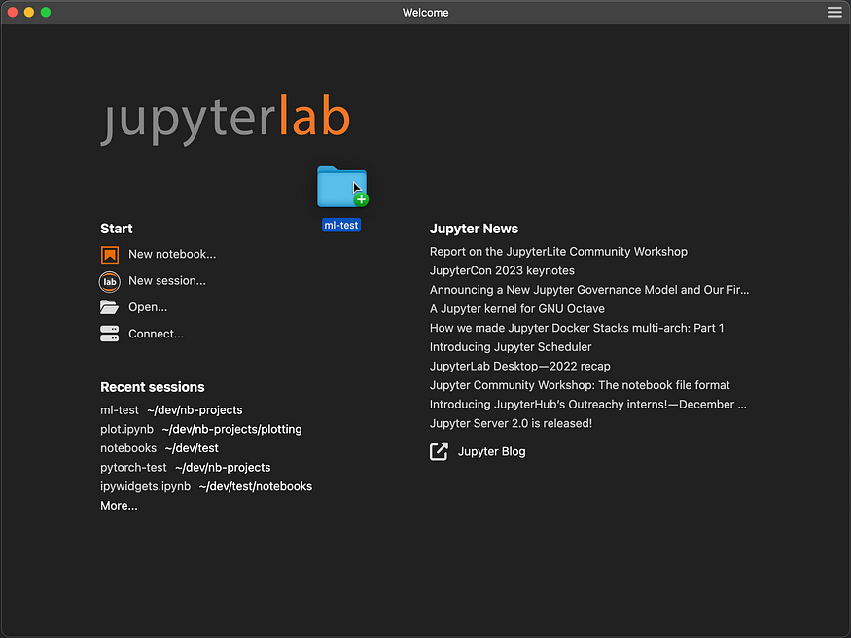Open recent session plot.ipynb
This screenshot has height=638, width=851.
(x=127, y=429)
